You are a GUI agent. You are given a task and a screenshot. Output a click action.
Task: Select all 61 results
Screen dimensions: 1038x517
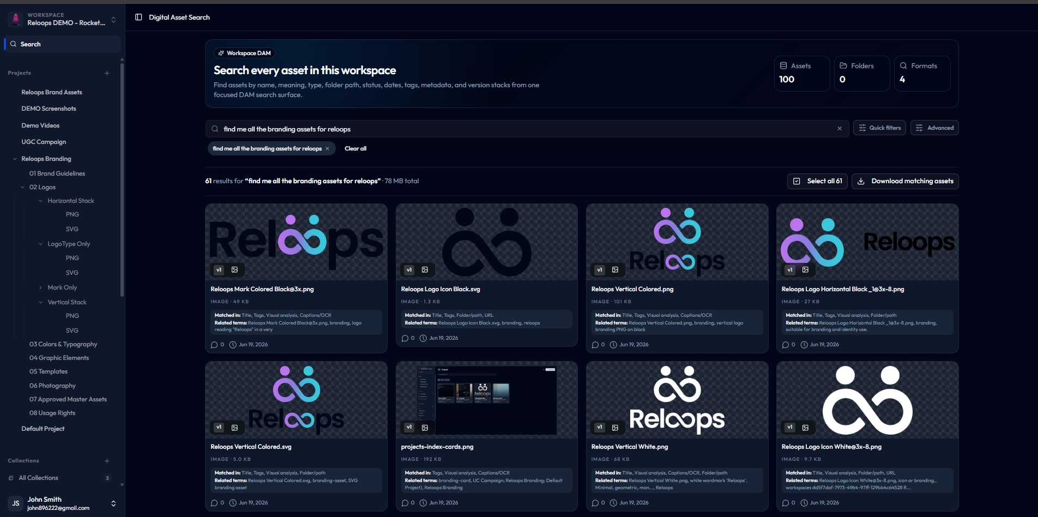817,181
